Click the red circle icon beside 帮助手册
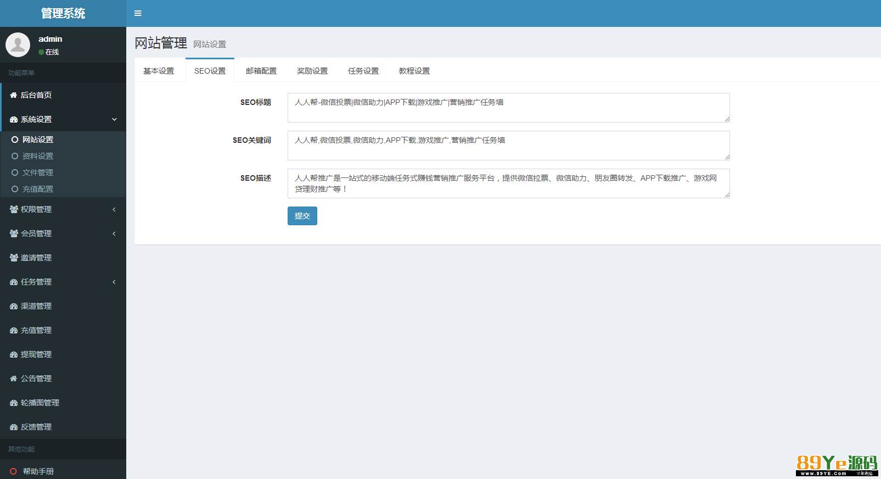This screenshot has height=479, width=881. (x=14, y=471)
